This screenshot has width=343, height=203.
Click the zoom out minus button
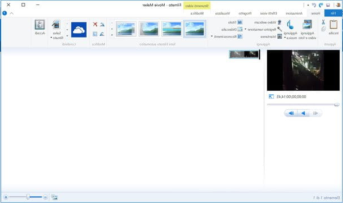46,197
